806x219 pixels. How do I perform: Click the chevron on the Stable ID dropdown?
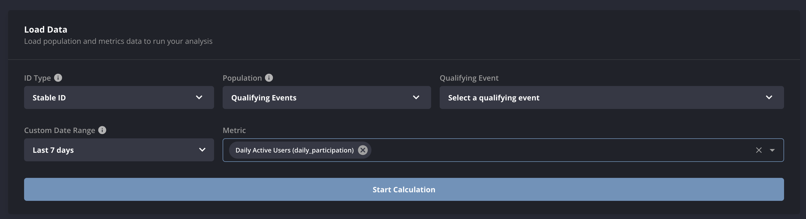coord(199,97)
